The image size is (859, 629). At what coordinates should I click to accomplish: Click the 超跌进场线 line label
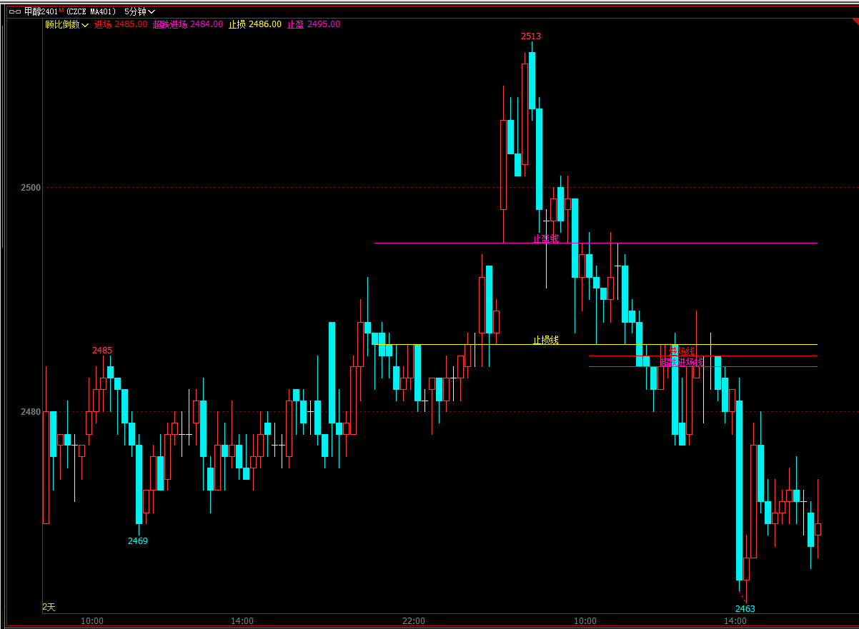[x=682, y=362]
